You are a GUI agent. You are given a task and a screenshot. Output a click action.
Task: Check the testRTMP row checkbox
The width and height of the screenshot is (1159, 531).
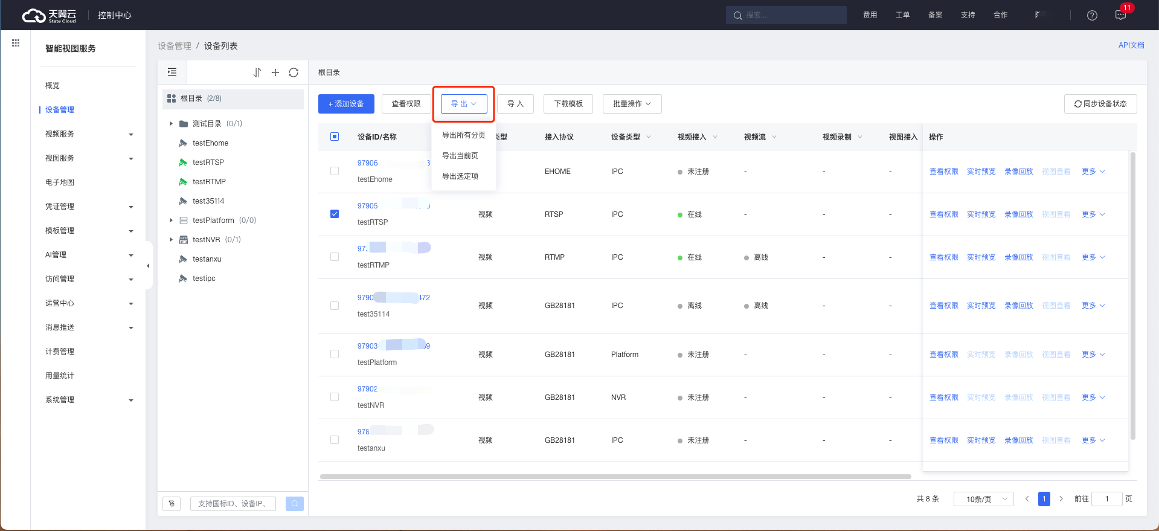click(335, 257)
